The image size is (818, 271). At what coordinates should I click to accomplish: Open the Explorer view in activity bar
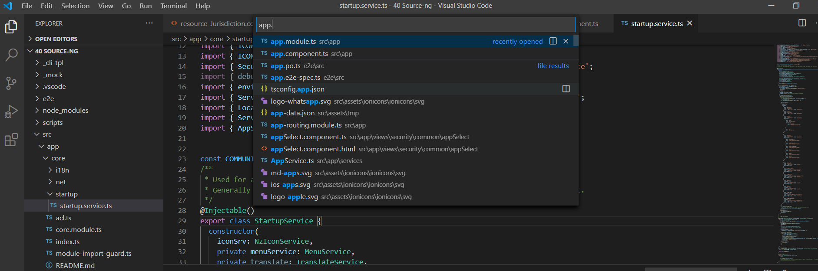pyautogui.click(x=11, y=27)
